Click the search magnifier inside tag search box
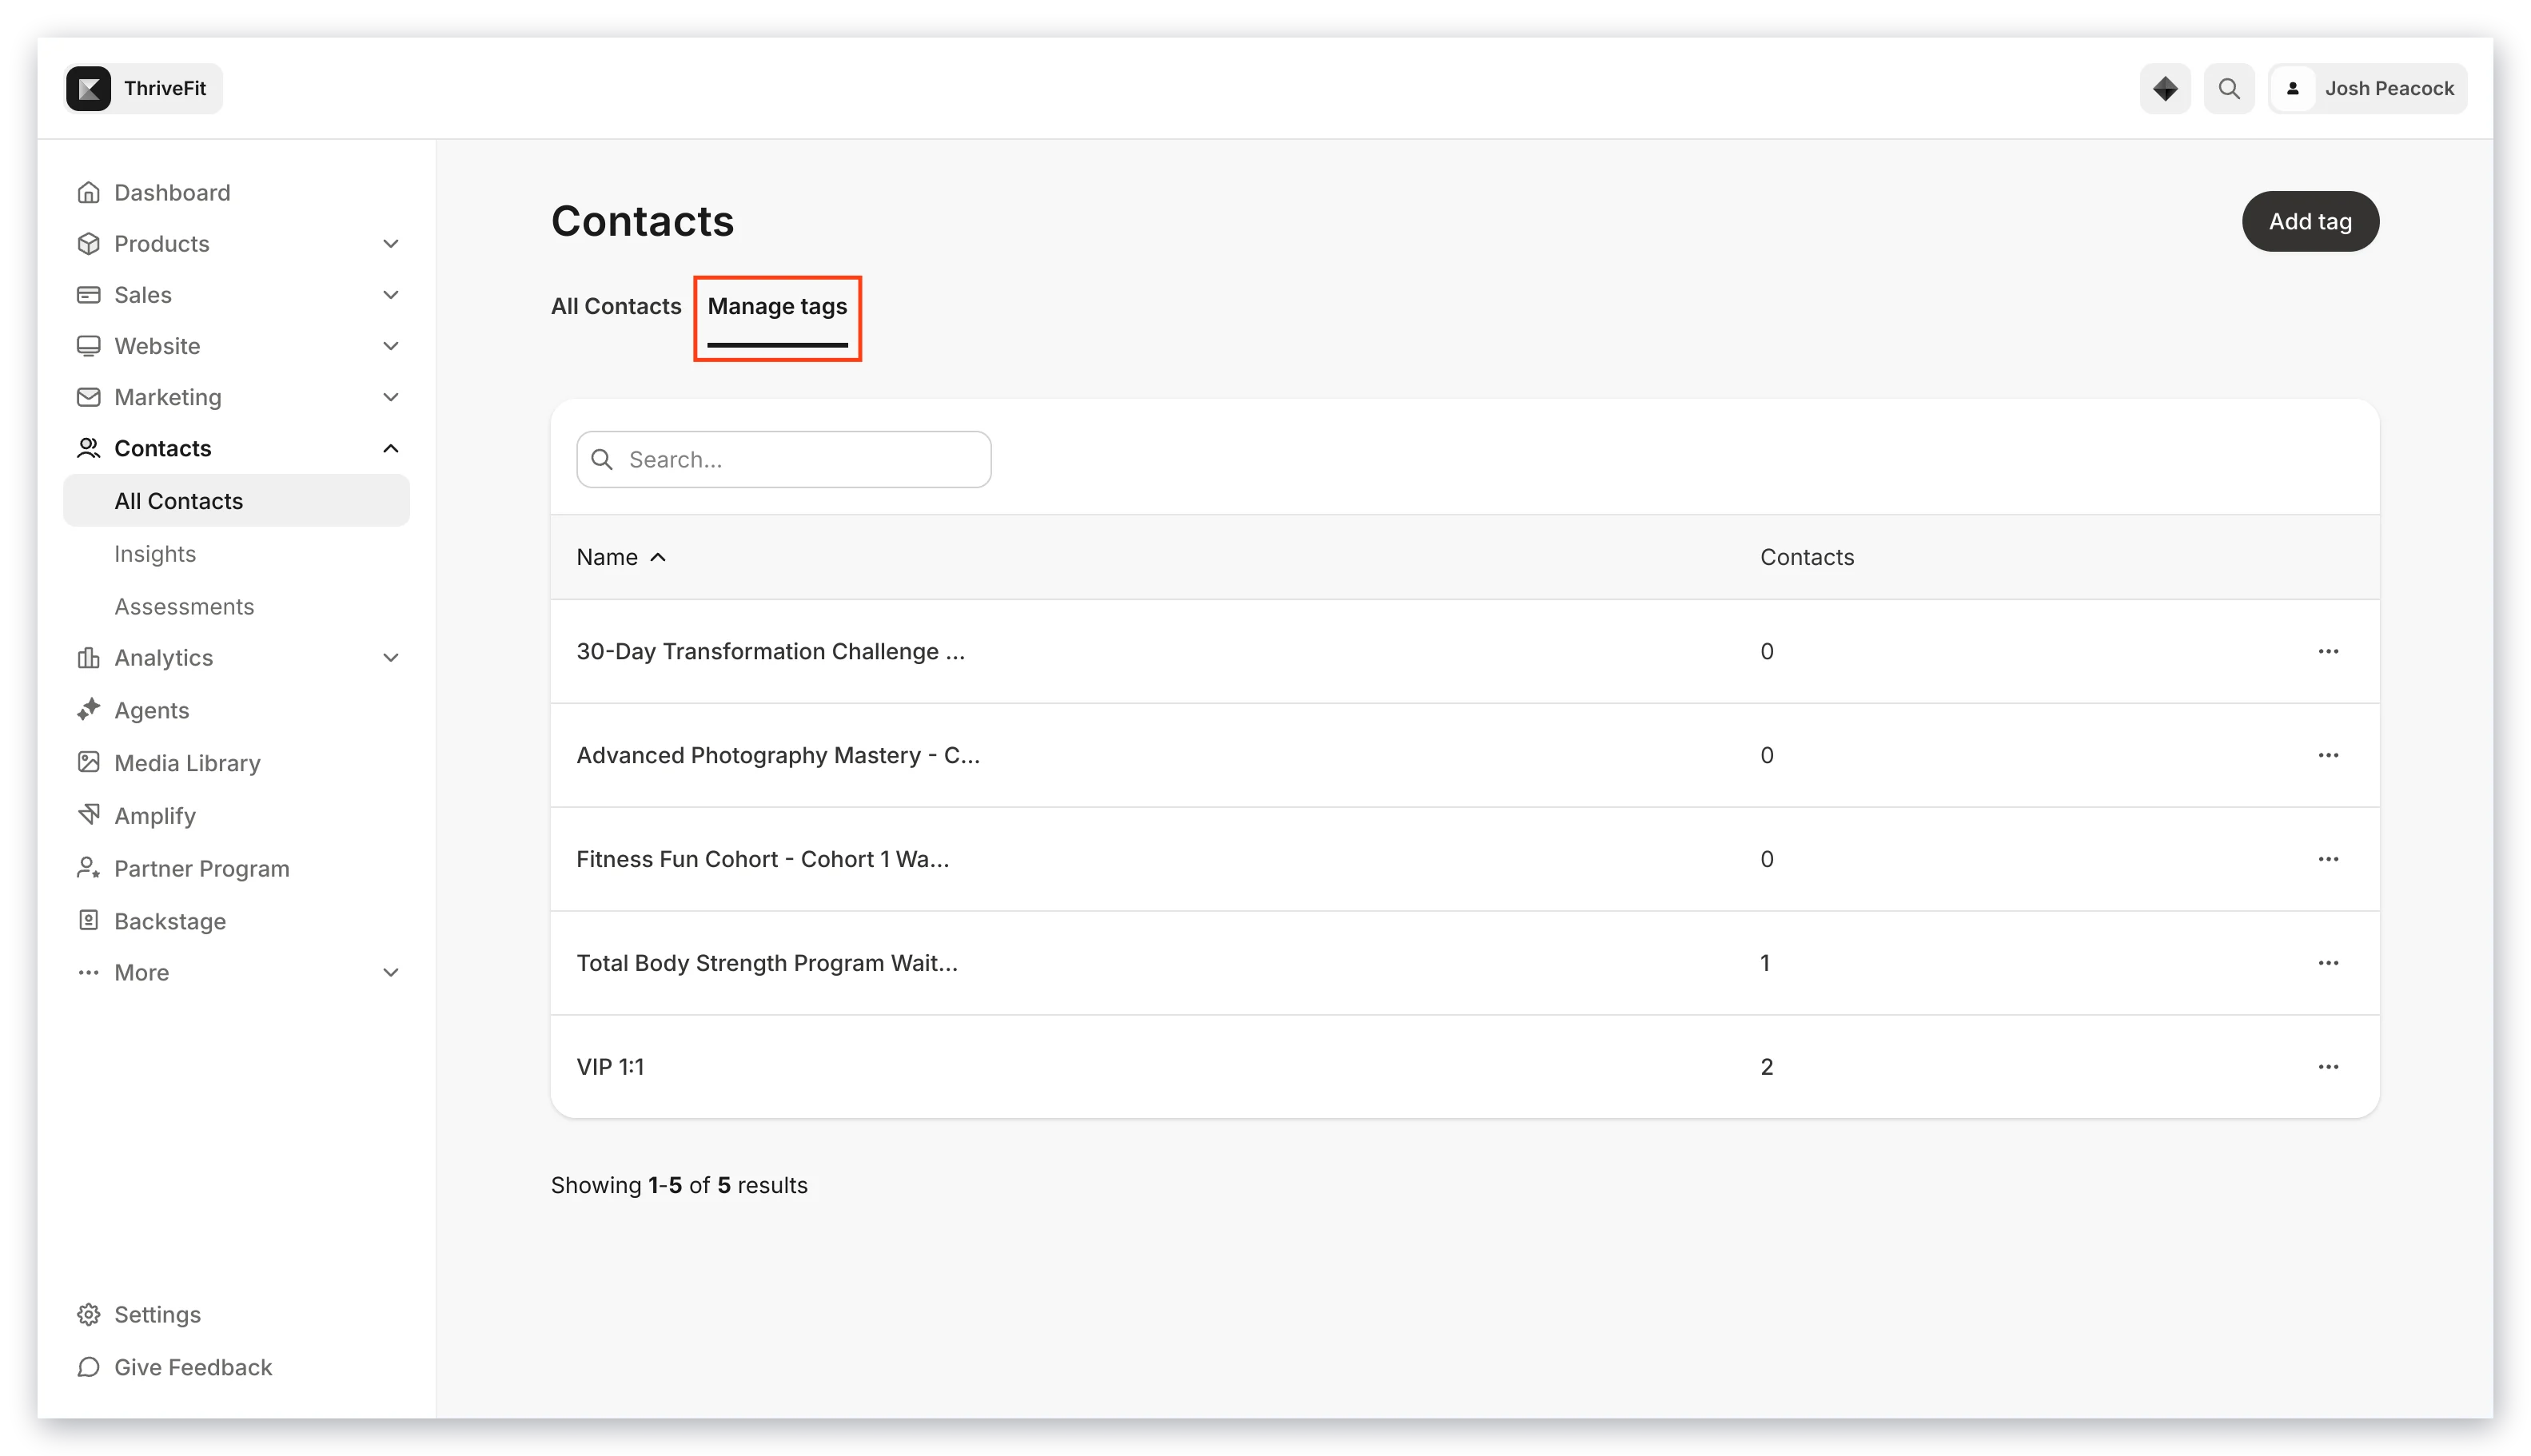This screenshot has width=2531, height=1456. click(601, 459)
